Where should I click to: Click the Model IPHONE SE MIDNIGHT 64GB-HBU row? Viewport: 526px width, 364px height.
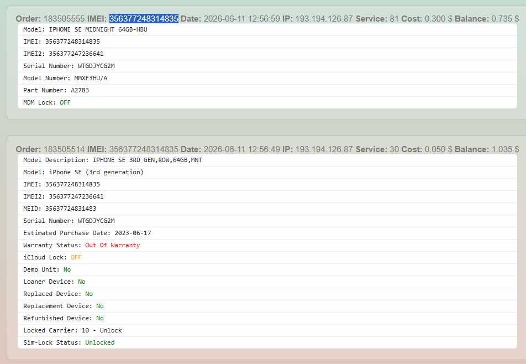tap(267, 29)
